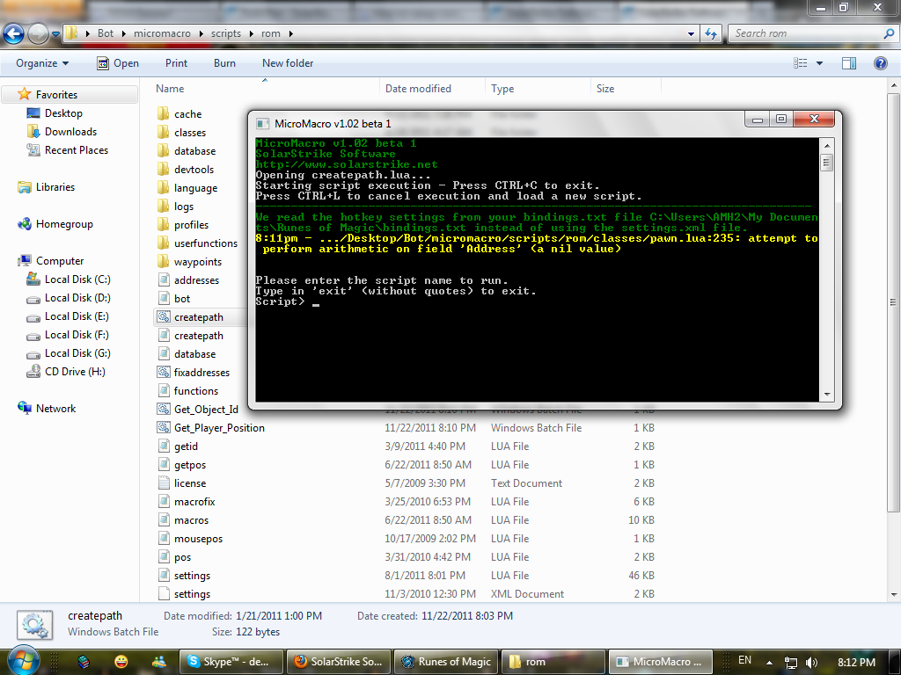
Task: Select the scripts breadcrumb segment
Action: (226, 34)
